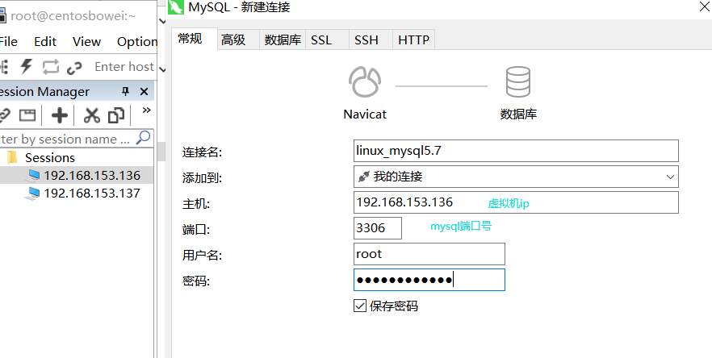The height and width of the screenshot is (358, 712).
Task: Click the database cylinder icon in the diagram
Action: click(x=517, y=81)
